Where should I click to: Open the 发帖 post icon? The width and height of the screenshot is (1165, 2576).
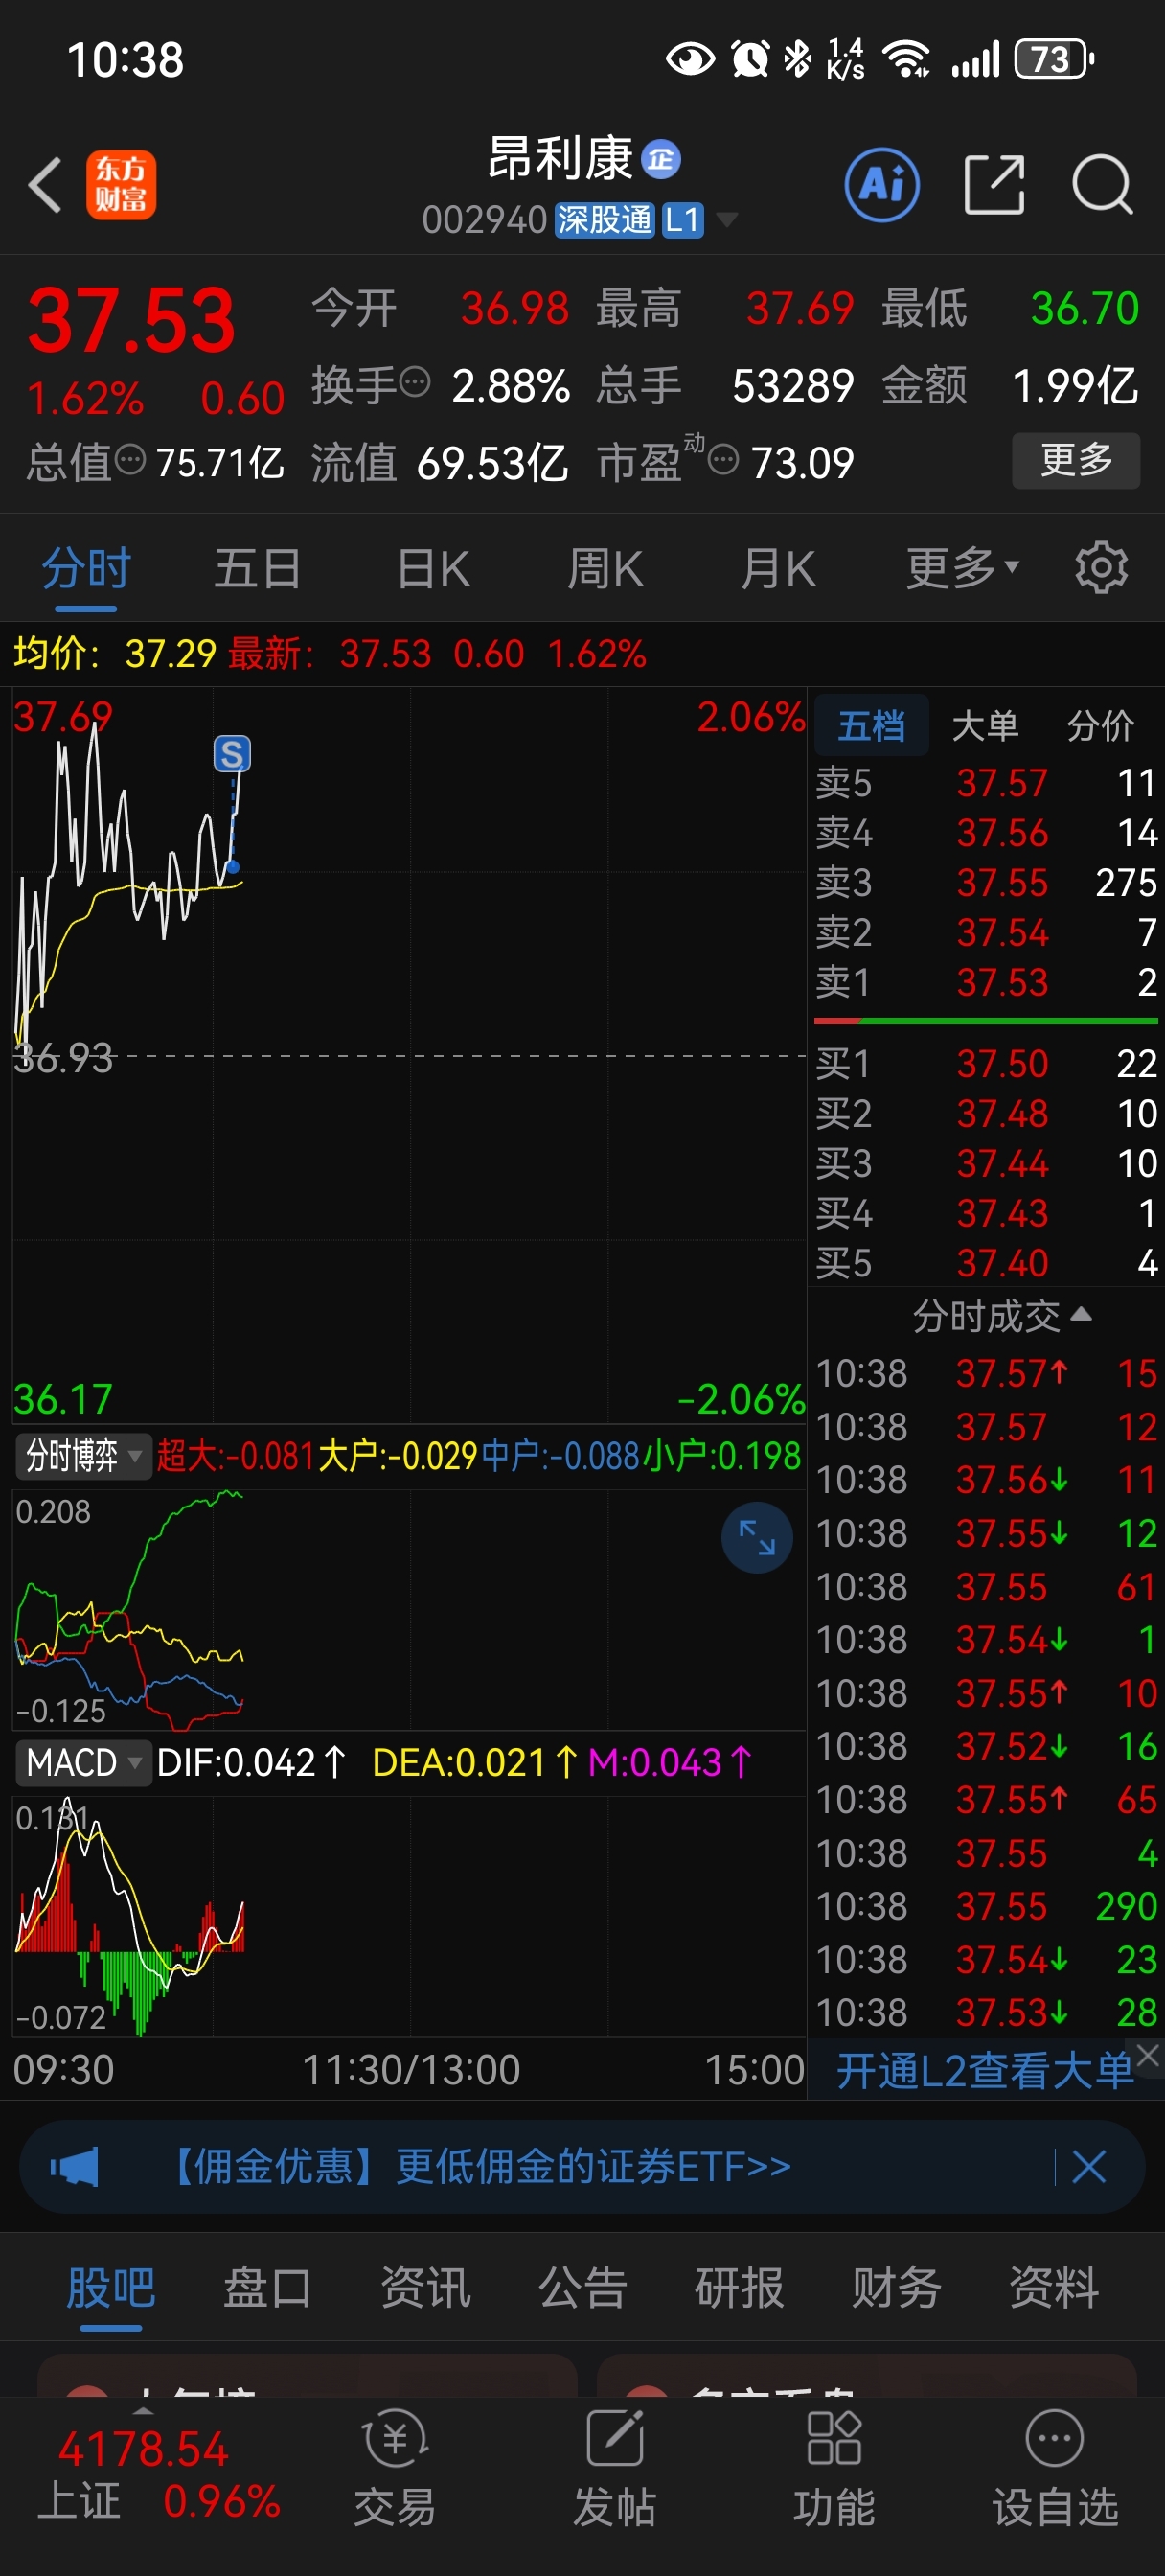coord(614,2468)
